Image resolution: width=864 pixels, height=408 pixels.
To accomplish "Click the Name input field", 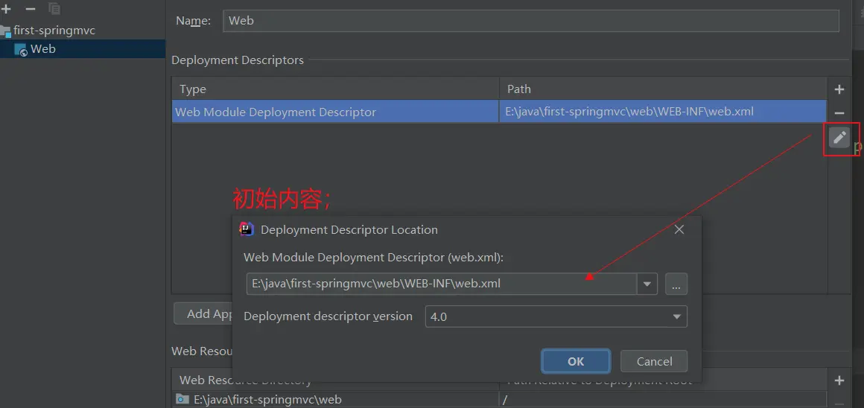I will click(x=530, y=21).
